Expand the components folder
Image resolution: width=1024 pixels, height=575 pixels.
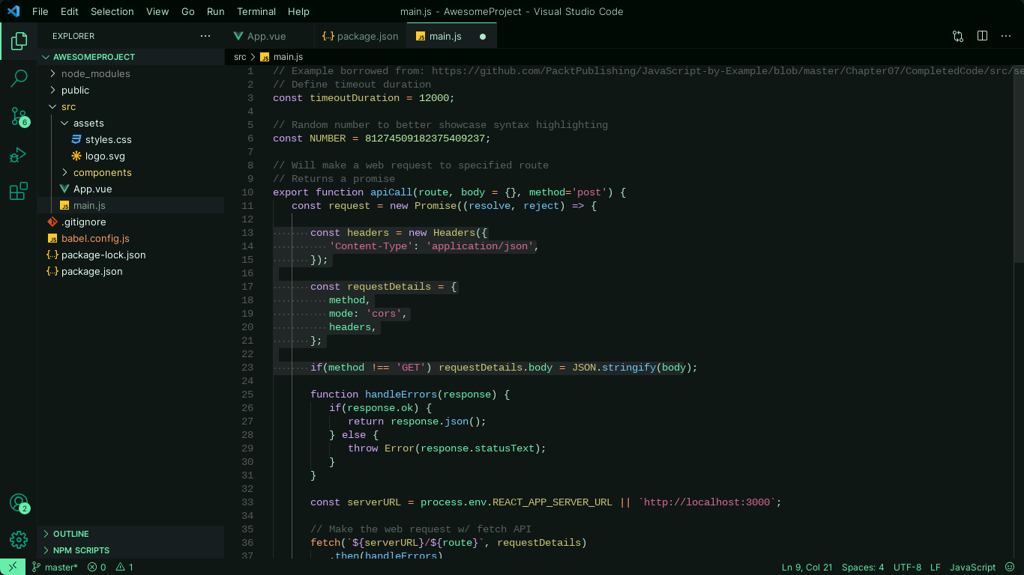coord(131,172)
